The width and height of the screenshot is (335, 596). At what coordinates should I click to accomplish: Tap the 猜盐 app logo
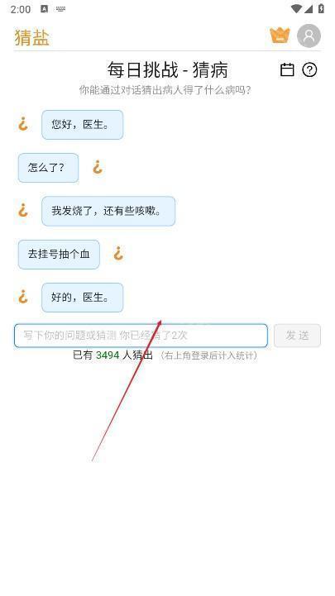coord(32,38)
